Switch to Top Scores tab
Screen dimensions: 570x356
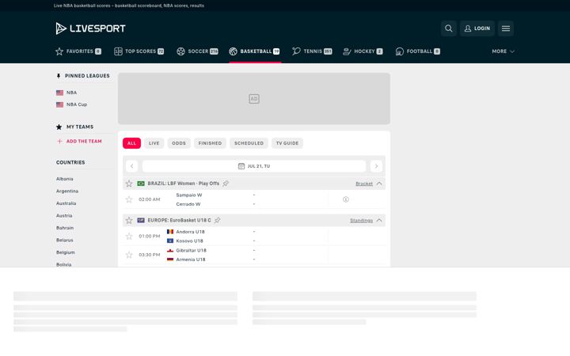[x=139, y=51]
